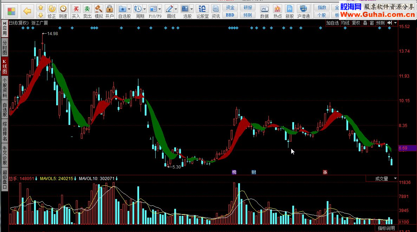Click the yellow up arrow icon
Screen dimensions: 417x232
[x=40, y=8]
